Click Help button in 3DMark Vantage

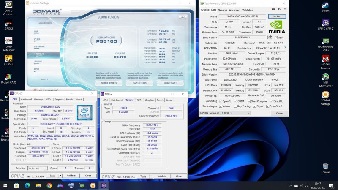[x=183, y=17]
